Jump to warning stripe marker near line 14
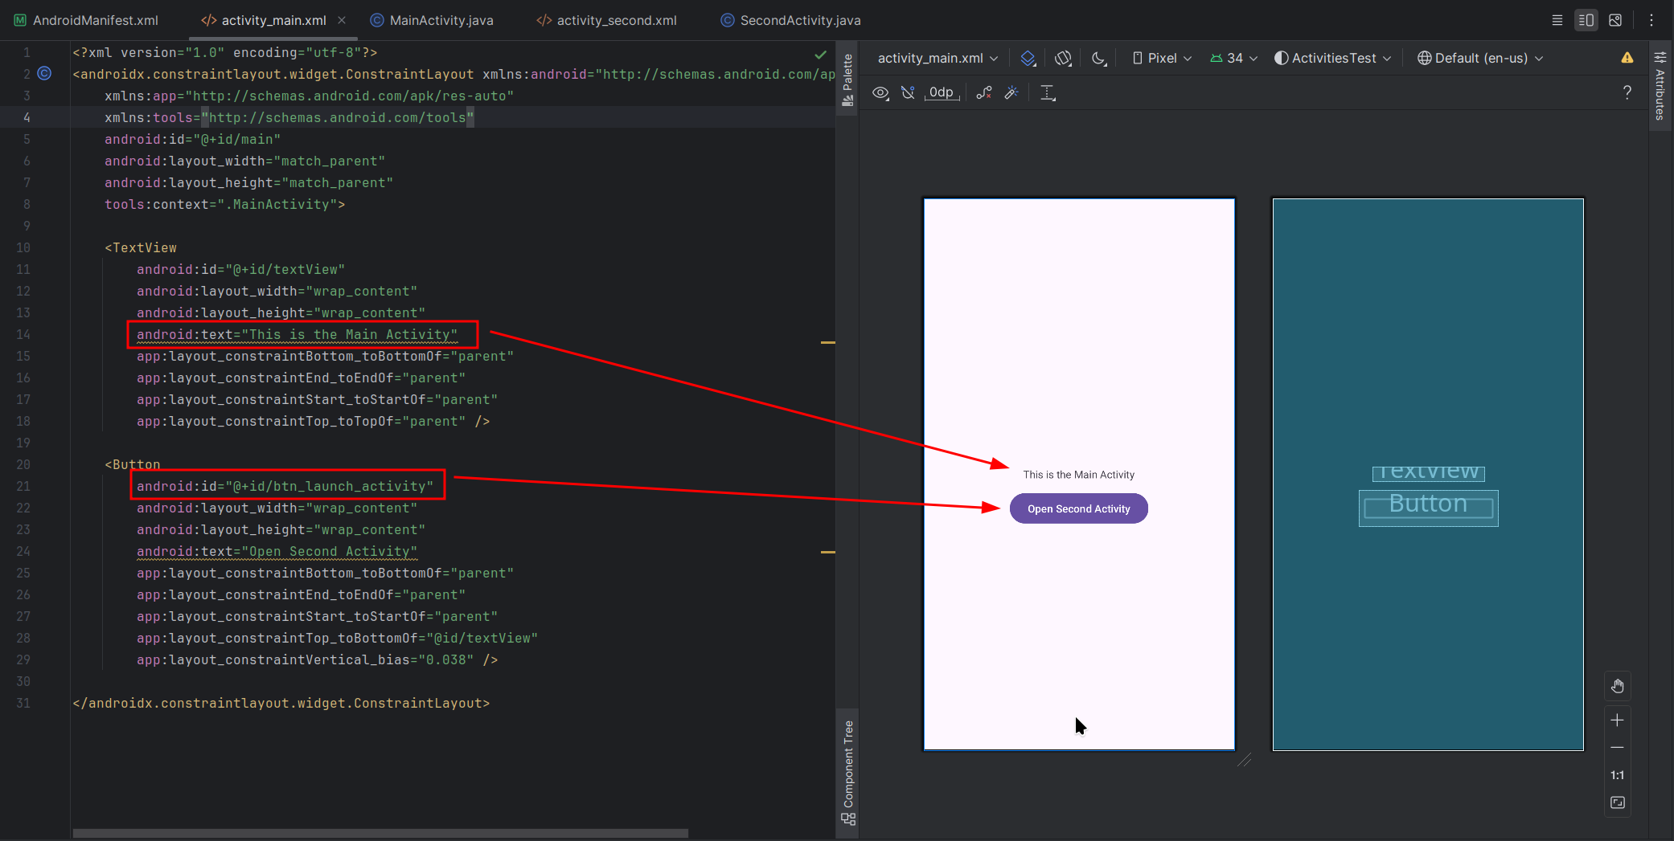 (x=827, y=342)
